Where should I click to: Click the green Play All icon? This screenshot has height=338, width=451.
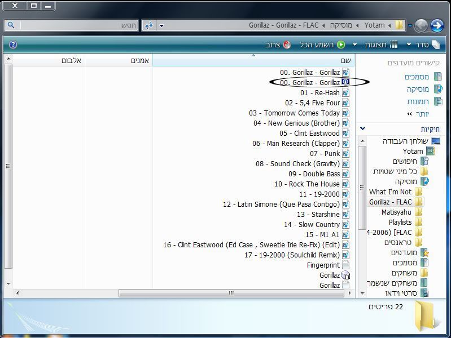click(x=341, y=45)
